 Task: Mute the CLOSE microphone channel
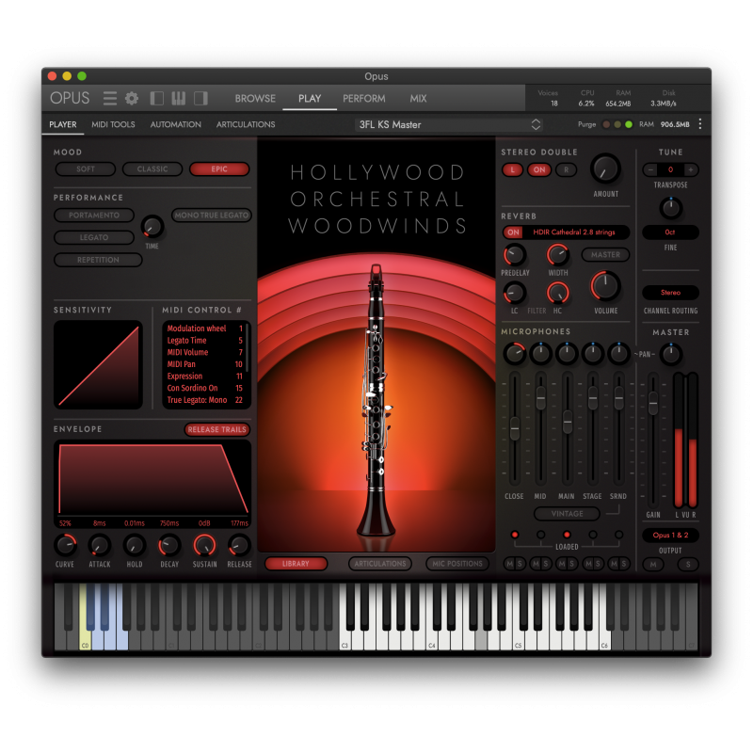tap(509, 564)
